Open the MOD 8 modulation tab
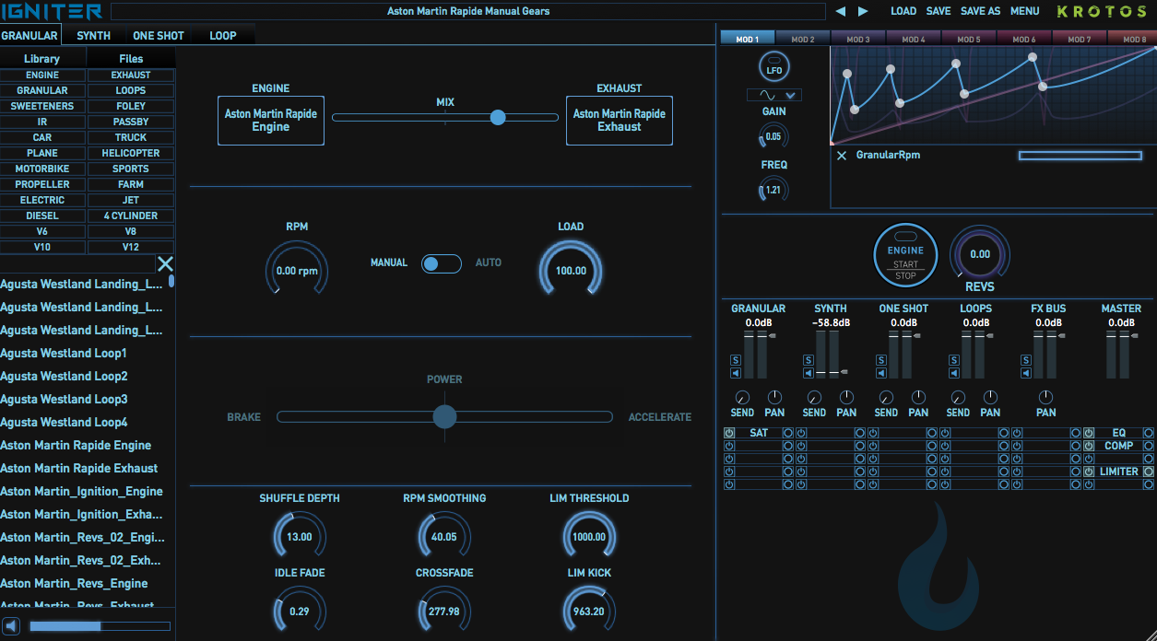1157x641 pixels. (x=1135, y=39)
